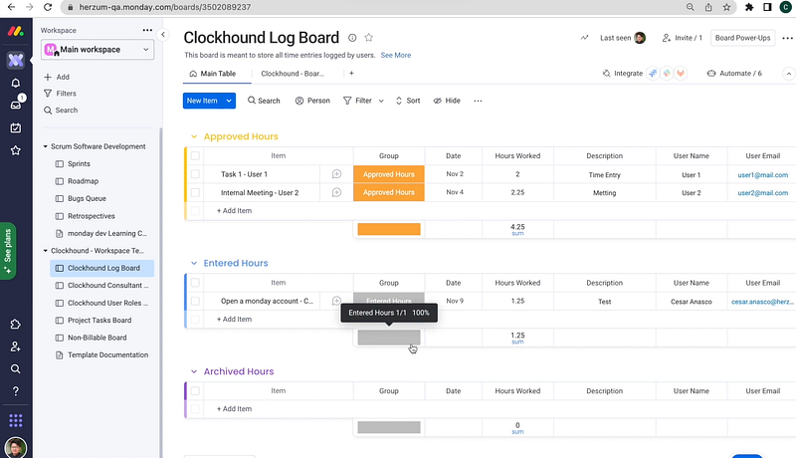
Task: Collapse Approved Hours group
Action: click(x=194, y=136)
